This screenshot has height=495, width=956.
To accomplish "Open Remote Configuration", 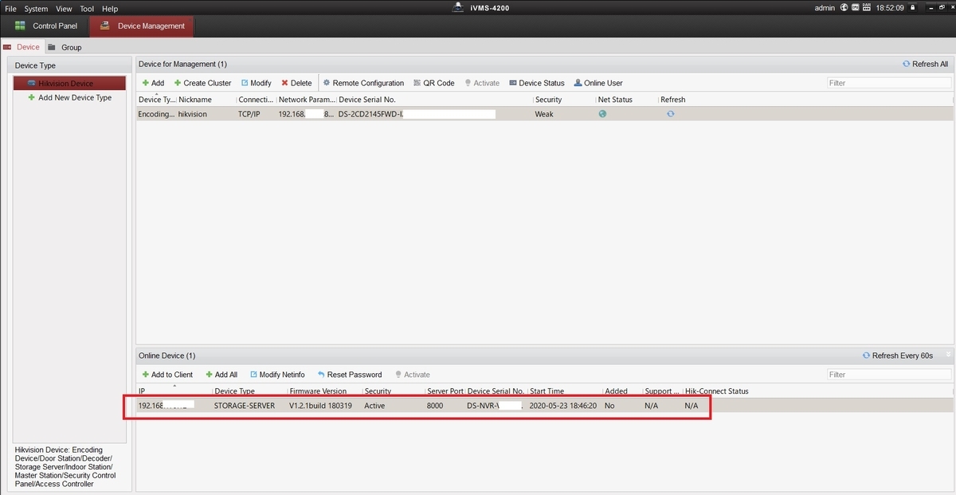I will pos(363,83).
